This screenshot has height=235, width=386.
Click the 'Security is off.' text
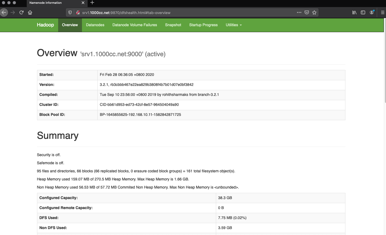pyautogui.click(x=49, y=155)
